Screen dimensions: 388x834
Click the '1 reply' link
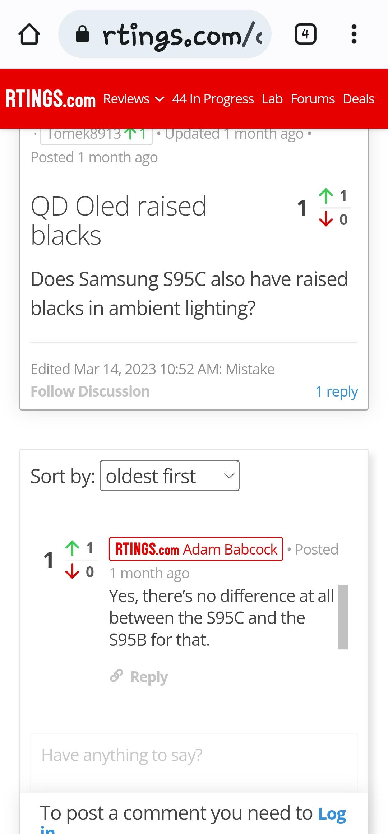point(337,391)
